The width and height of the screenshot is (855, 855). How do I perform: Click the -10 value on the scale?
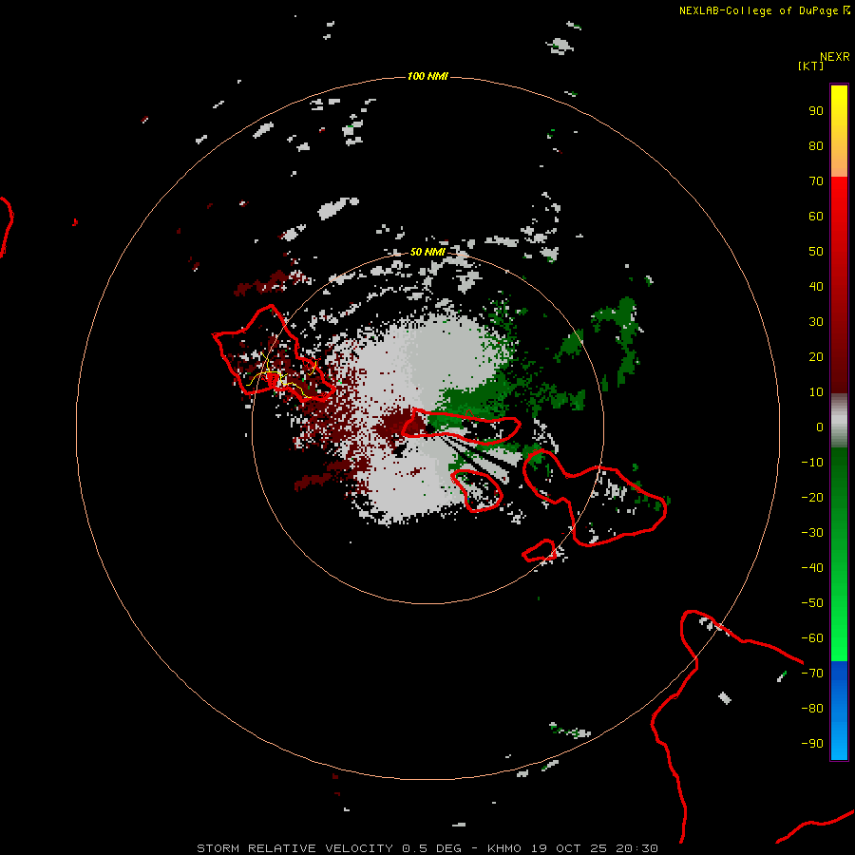click(x=812, y=463)
